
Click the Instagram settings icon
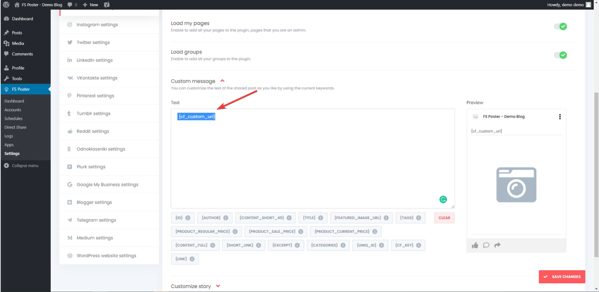pyautogui.click(x=70, y=24)
